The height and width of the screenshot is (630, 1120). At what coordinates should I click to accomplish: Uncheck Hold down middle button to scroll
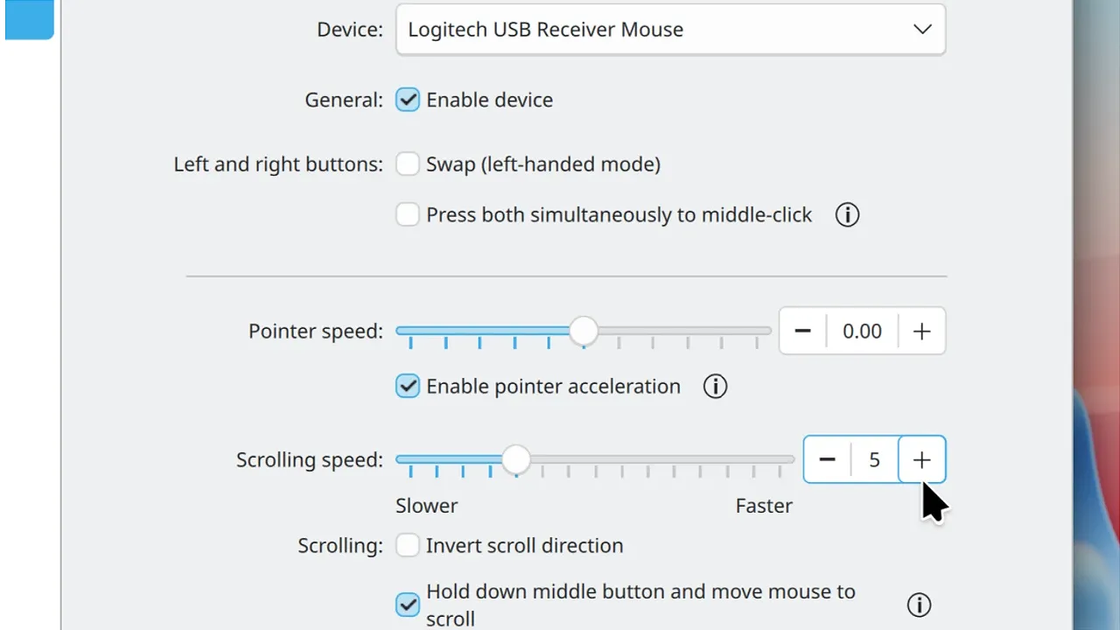pos(408,605)
